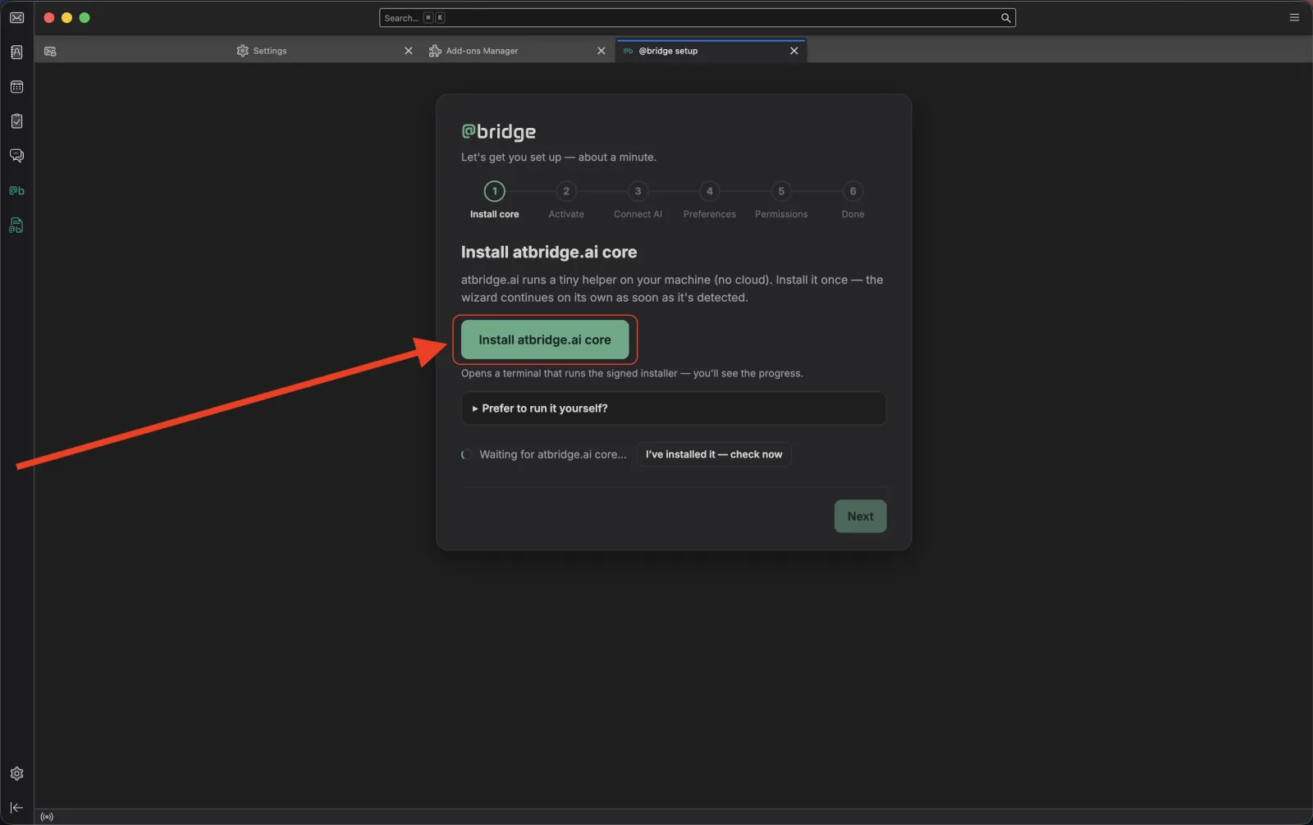This screenshot has width=1313, height=825.
Task: Click the @b bridge sidebar icon
Action: pos(16,190)
